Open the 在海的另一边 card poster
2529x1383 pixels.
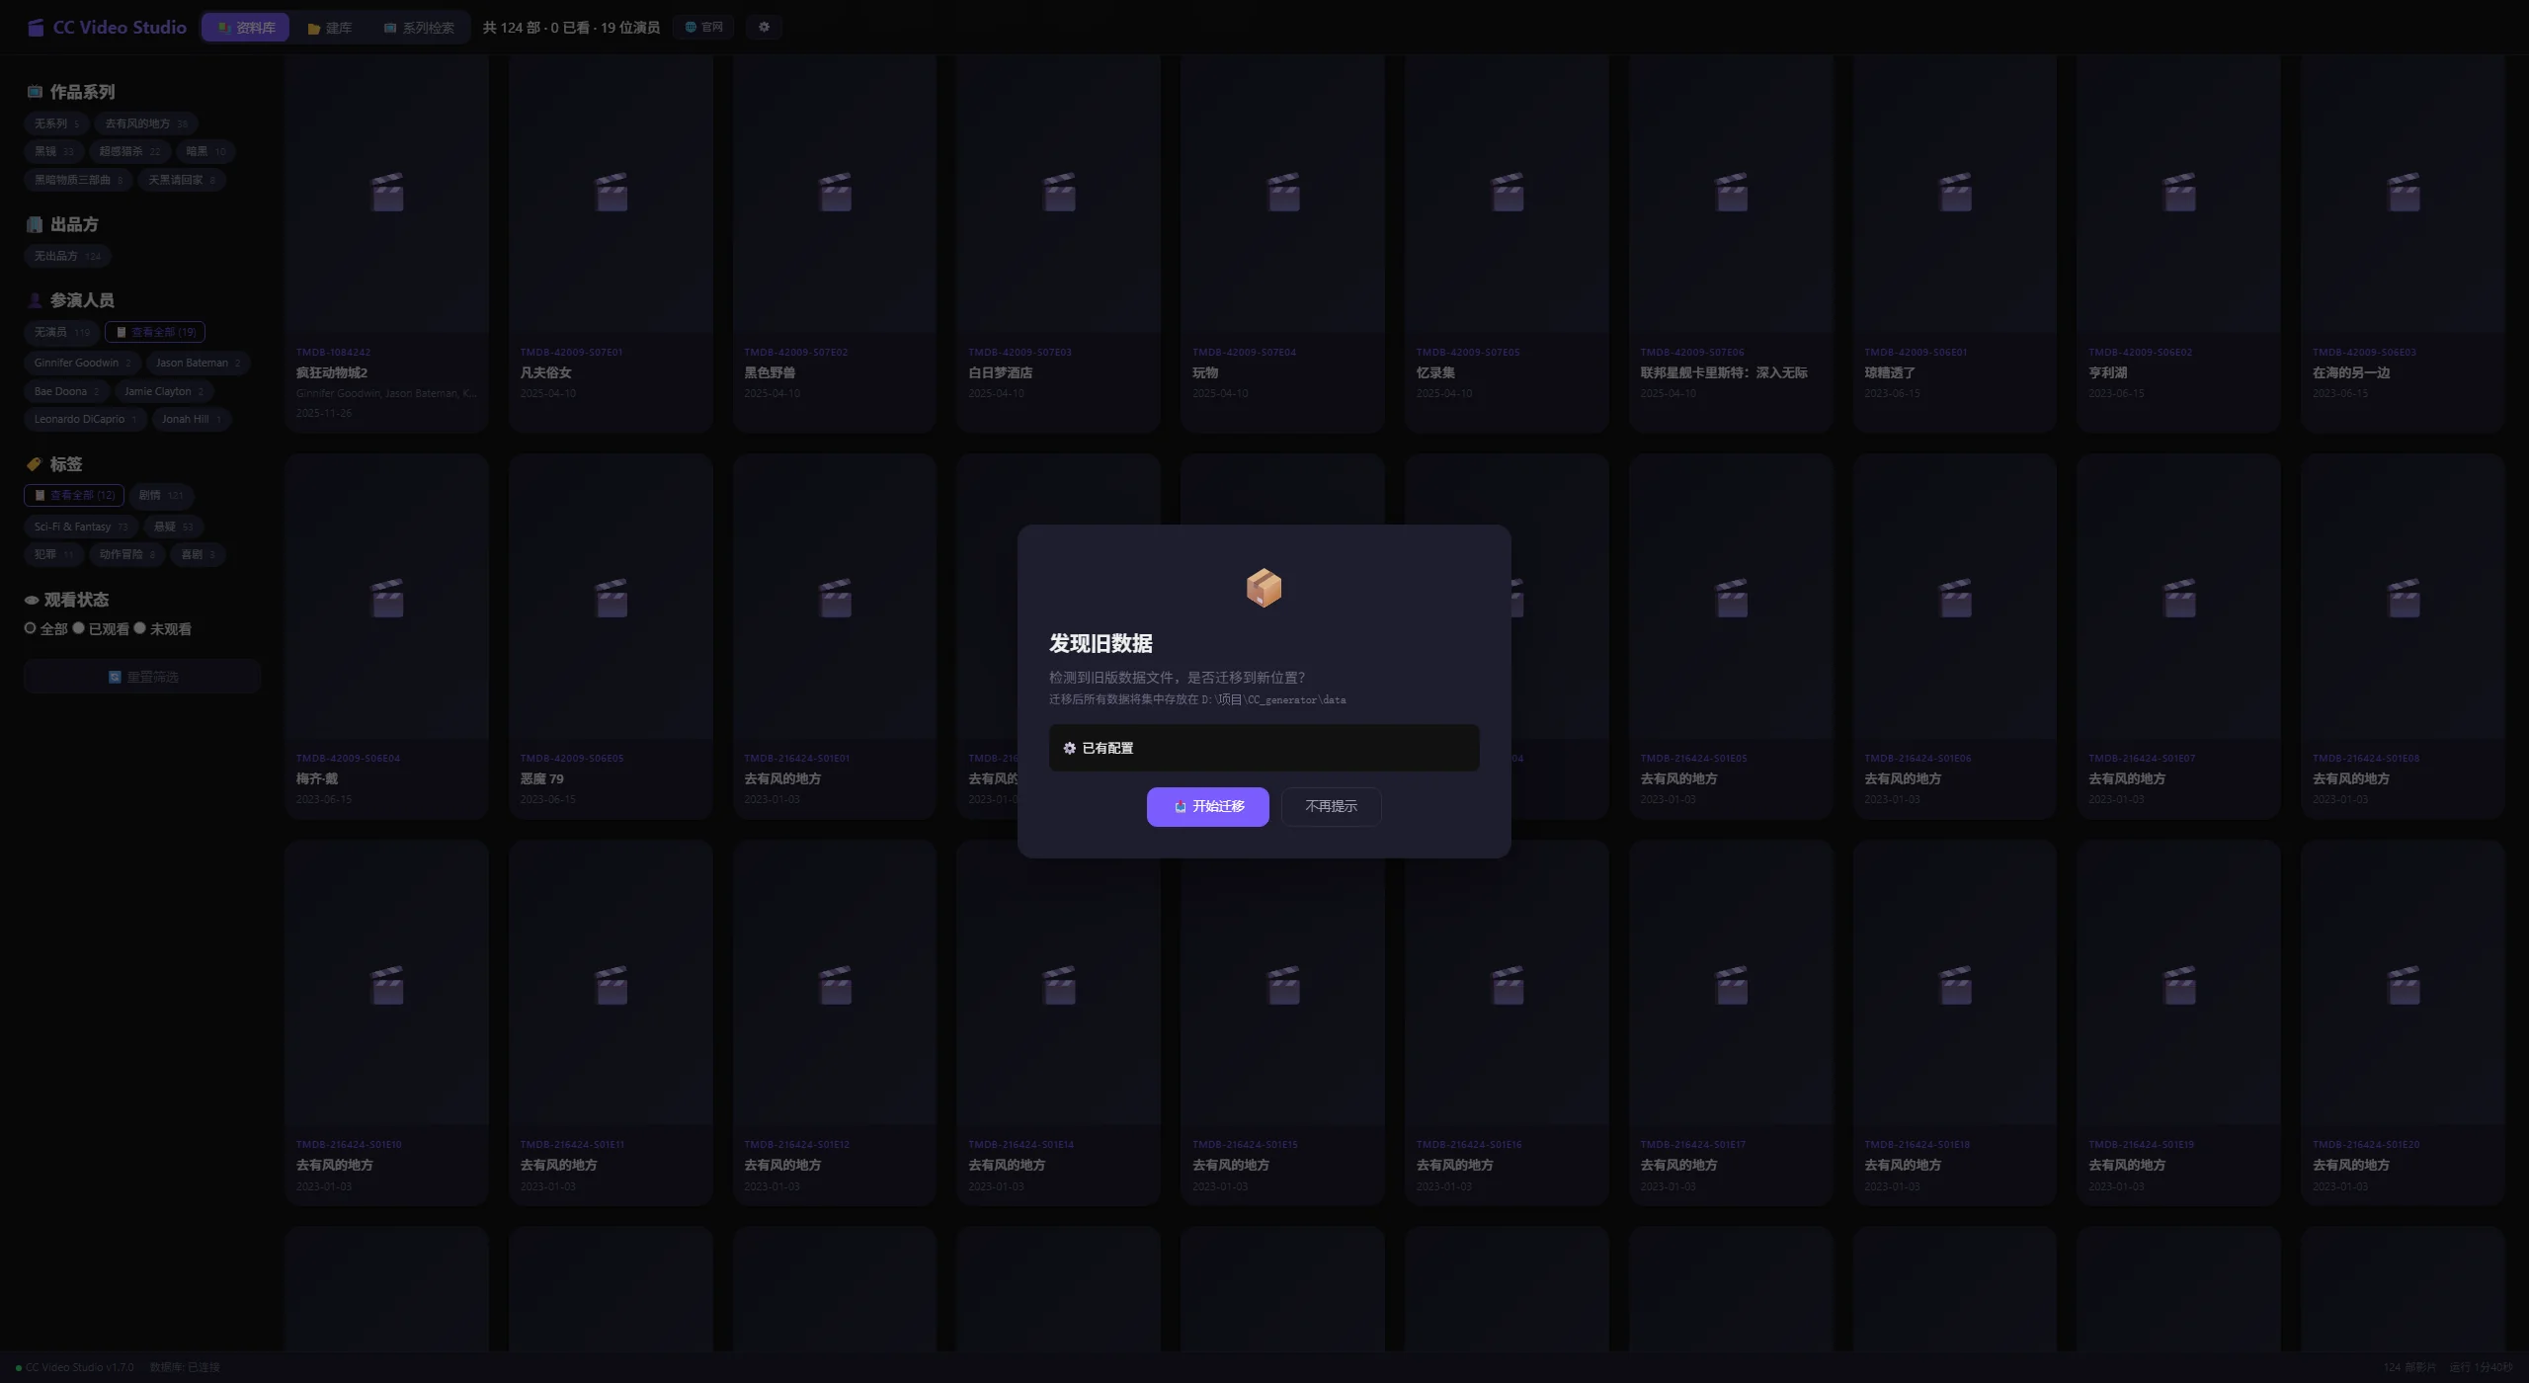pos(2403,195)
